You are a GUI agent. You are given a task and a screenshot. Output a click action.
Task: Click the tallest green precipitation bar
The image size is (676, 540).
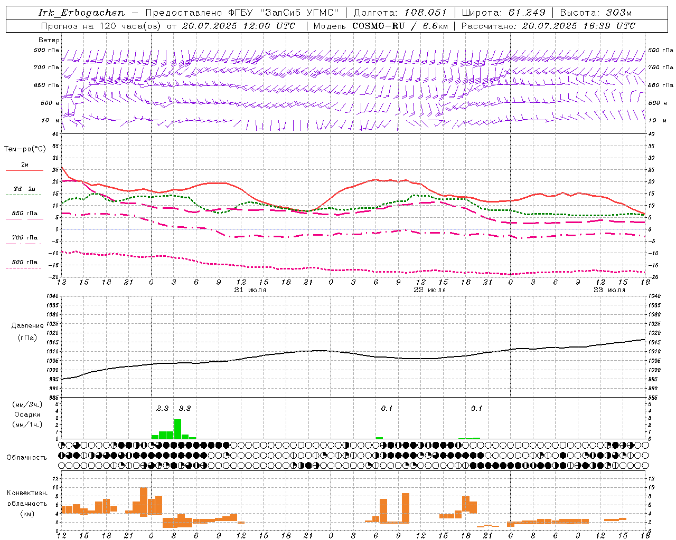tap(177, 429)
